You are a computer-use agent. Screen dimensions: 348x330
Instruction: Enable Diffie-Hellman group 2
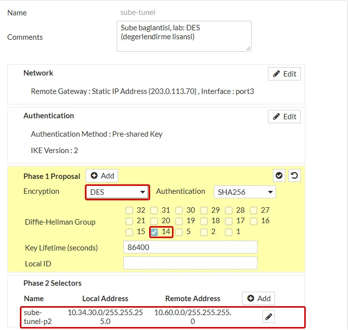(x=204, y=232)
